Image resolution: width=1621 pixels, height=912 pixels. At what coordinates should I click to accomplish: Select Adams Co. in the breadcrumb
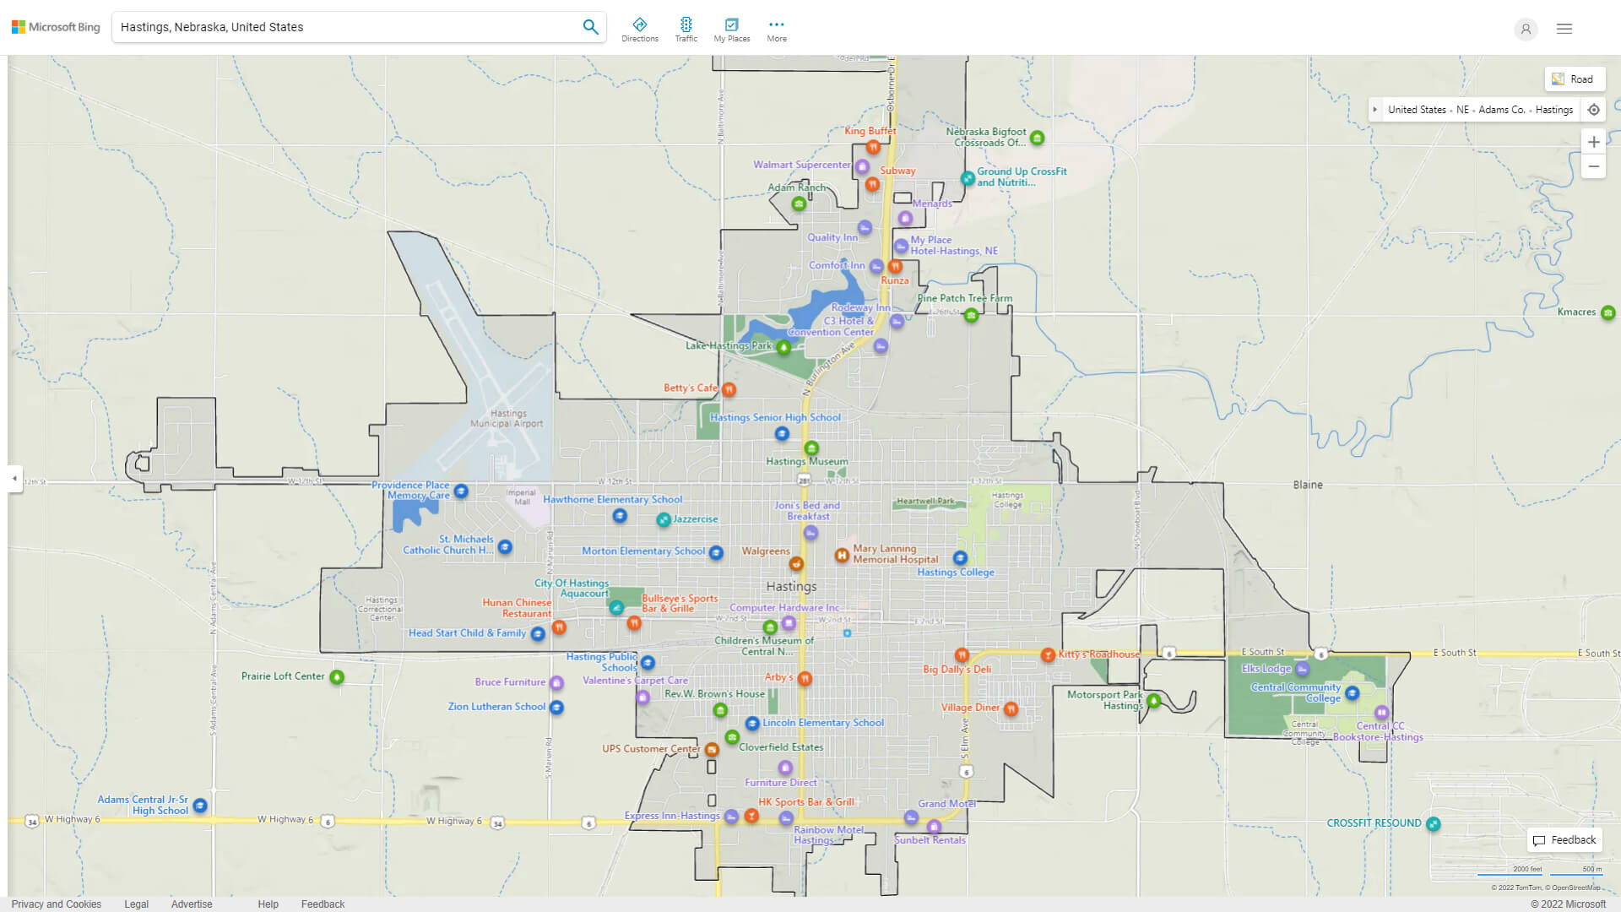tap(1501, 110)
